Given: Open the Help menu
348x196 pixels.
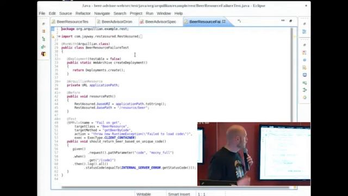Looking at the screenshot, I should 178,13.
